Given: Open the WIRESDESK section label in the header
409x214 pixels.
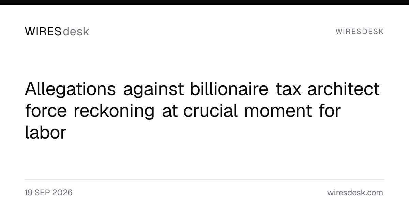Looking at the screenshot, I should (360, 32).
